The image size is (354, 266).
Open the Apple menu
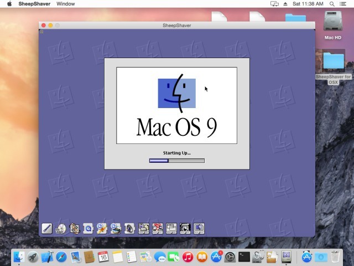point(9,4)
